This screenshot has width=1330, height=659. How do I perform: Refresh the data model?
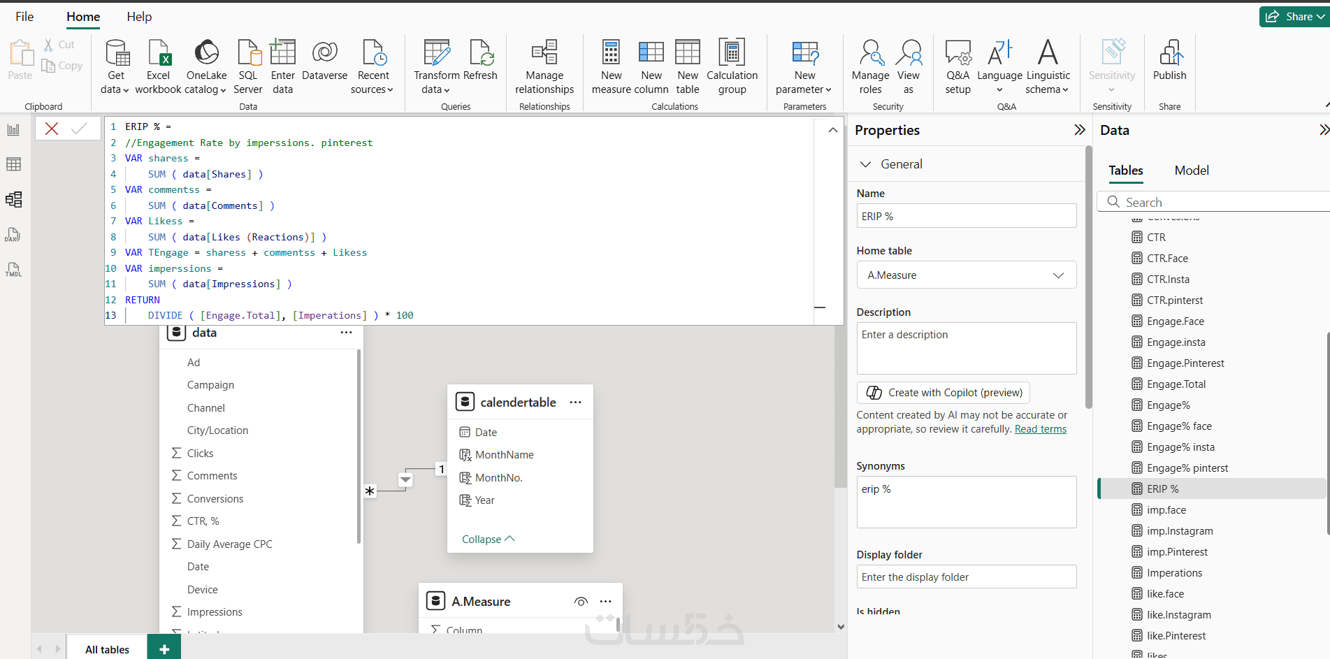click(x=480, y=61)
